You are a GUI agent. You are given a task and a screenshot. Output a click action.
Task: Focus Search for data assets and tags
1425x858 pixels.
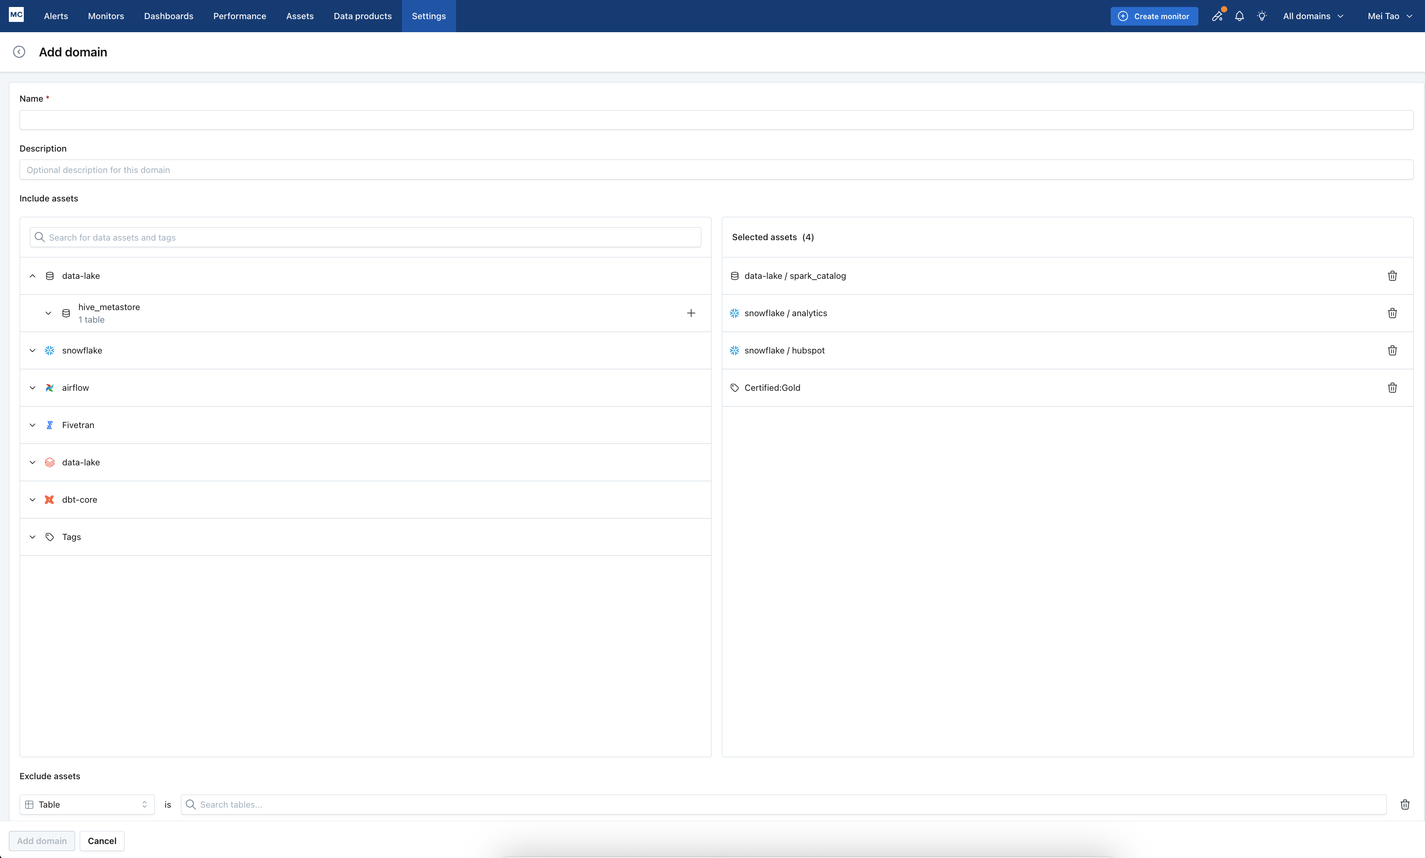coord(366,237)
